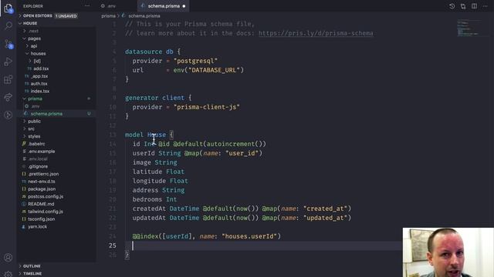Open .babelrc file
Image resolution: width=494 pixels, height=277 pixels.
coord(36,144)
